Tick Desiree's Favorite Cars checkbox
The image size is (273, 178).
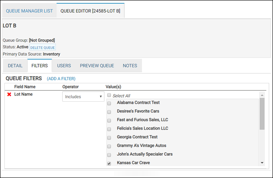coord(109,112)
